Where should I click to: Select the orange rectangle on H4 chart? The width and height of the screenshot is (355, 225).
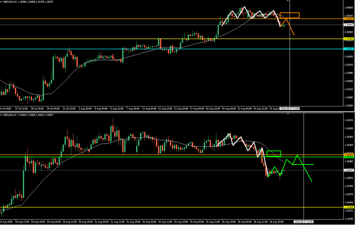[289, 15]
